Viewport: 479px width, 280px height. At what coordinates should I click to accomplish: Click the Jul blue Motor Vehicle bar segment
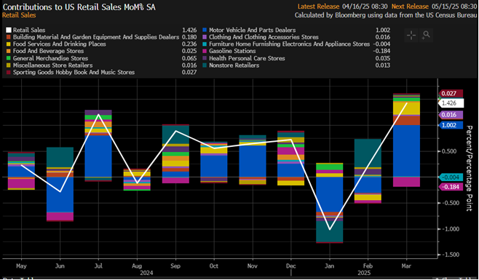pos(98,156)
